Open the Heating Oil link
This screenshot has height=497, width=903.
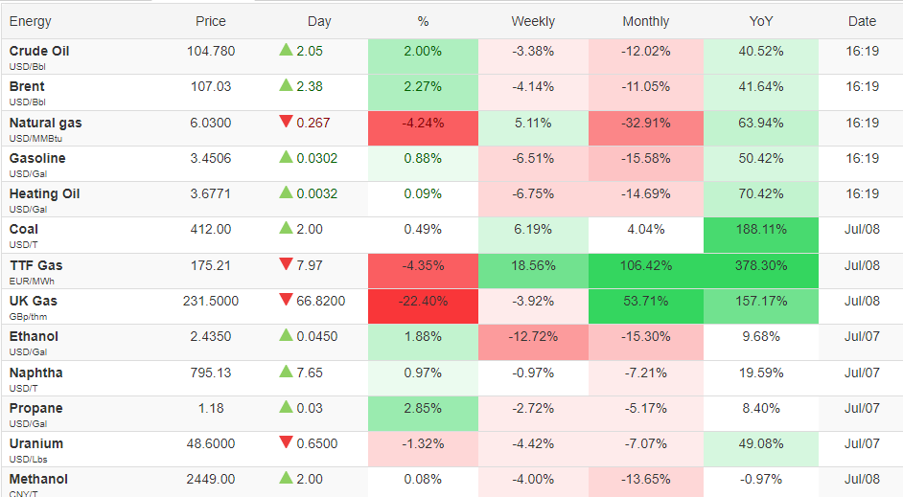(44, 193)
